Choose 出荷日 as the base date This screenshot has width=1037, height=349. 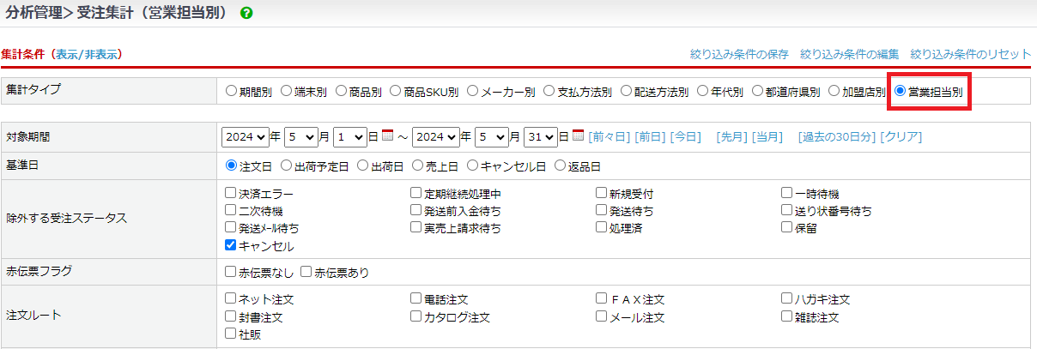click(361, 165)
